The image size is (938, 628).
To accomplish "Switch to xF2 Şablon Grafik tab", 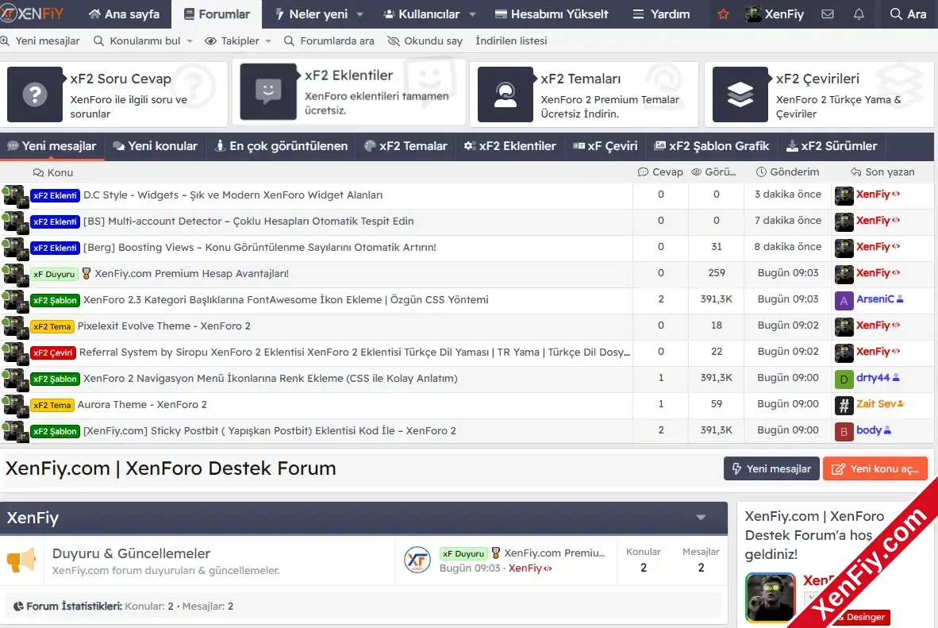I will tap(712, 146).
